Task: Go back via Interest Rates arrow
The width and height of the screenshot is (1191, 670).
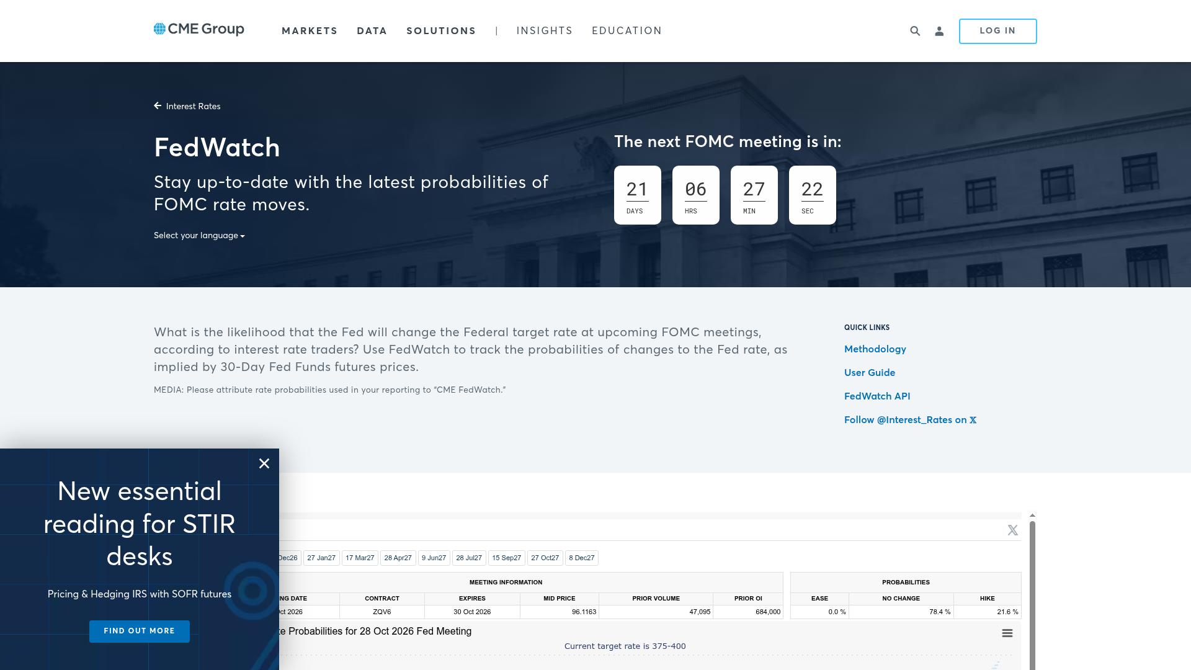Action: pyautogui.click(x=187, y=106)
